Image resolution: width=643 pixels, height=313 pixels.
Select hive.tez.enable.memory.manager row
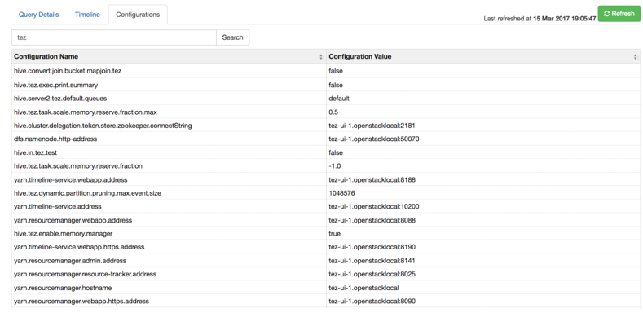[x=326, y=233]
